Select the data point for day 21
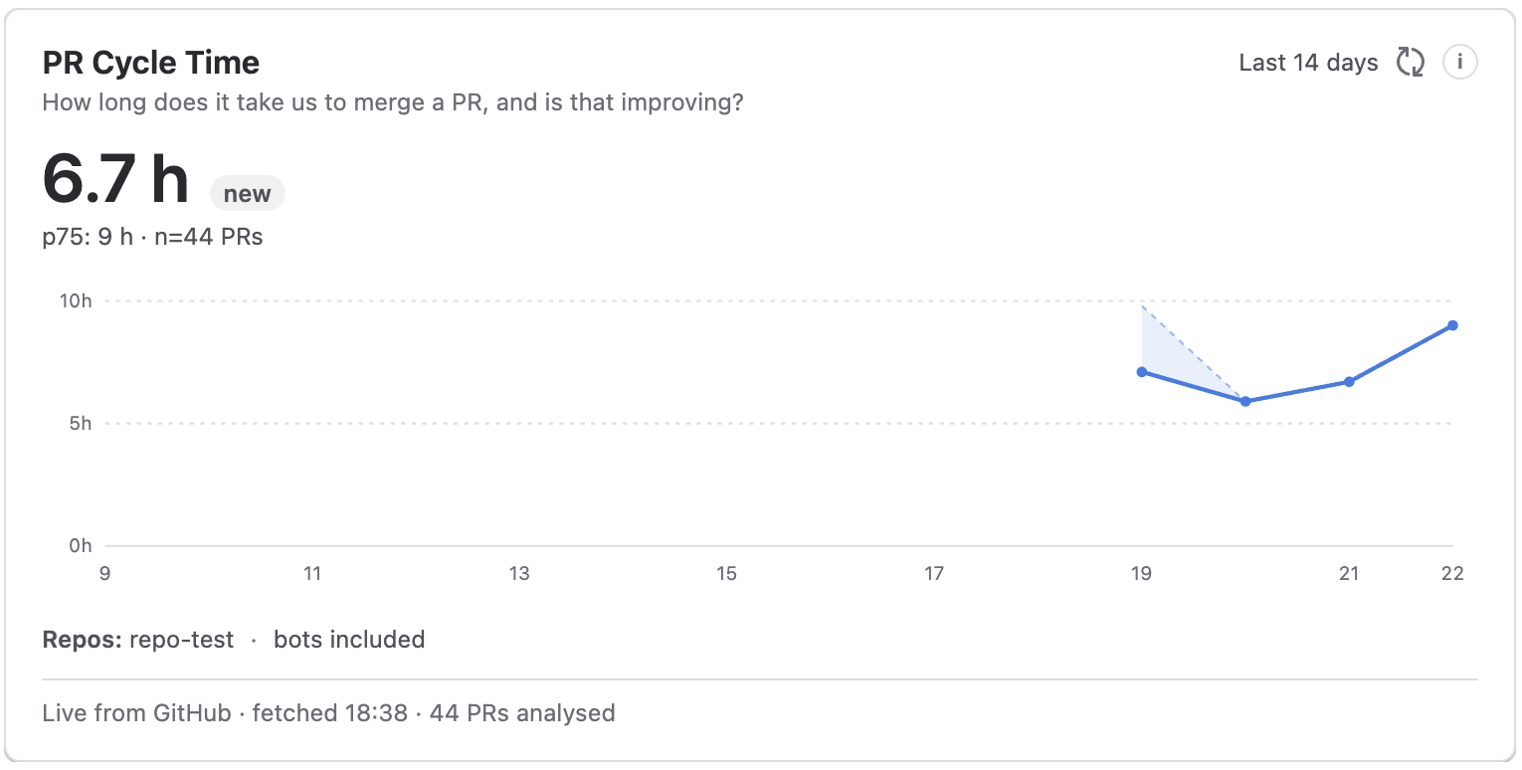Viewport: 1522px width, 770px height. 1349,382
